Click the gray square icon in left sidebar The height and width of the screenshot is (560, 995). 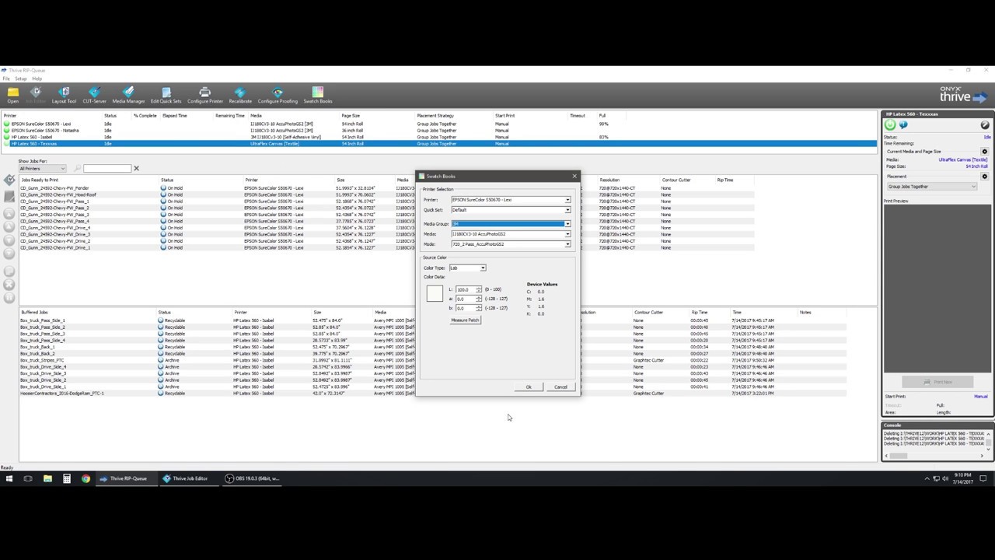pyautogui.click(x=9, y=198)
